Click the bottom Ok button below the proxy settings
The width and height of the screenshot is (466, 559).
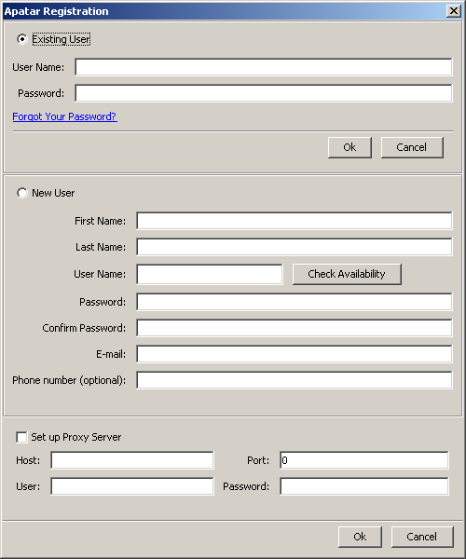coord(360,537)
